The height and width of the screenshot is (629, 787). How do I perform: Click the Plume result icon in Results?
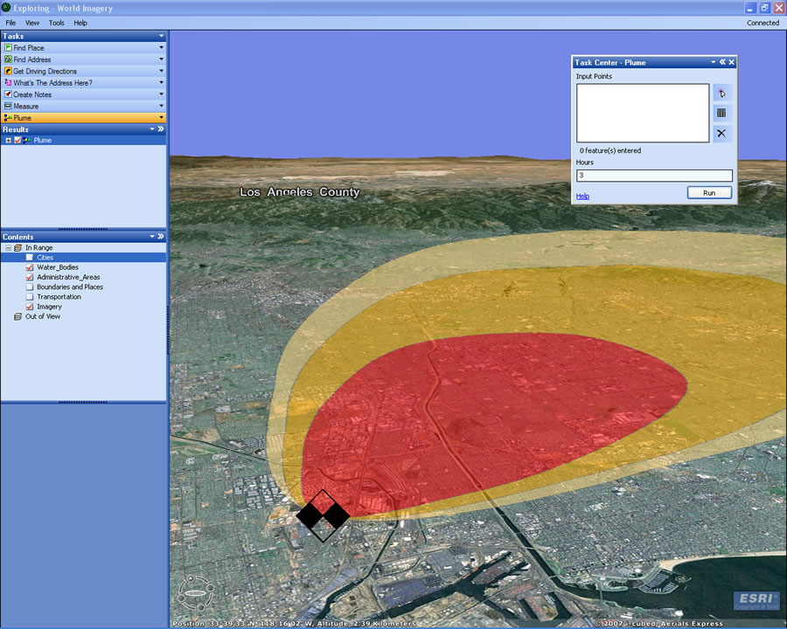point(26,141)
